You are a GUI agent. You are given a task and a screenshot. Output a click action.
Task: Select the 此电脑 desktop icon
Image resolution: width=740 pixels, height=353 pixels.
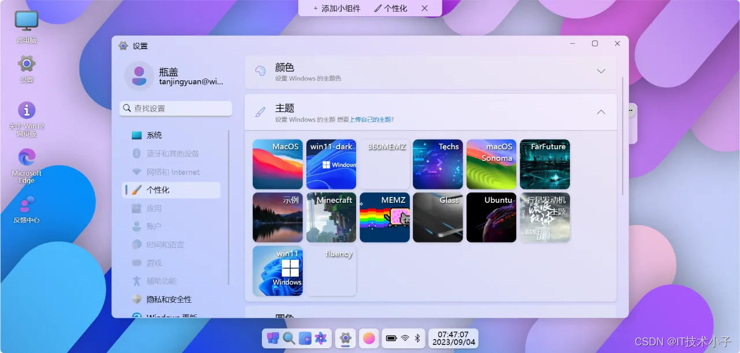coord(27,27)
